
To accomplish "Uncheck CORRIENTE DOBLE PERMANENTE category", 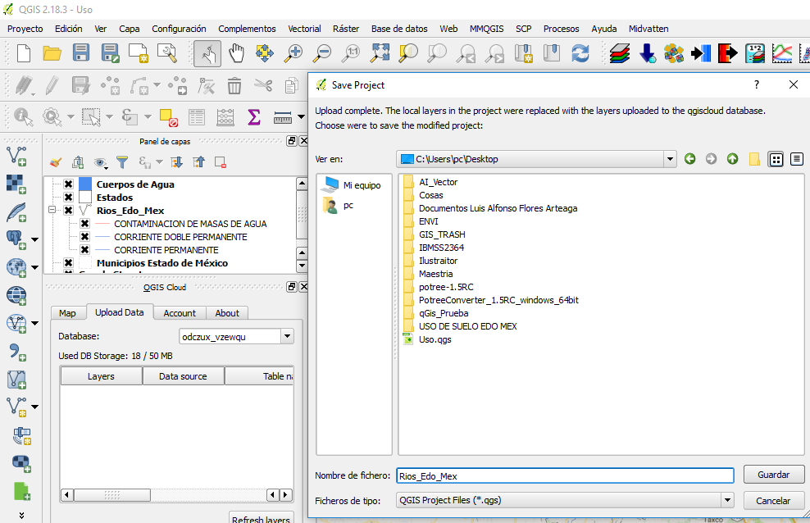I will pyautogui.click(x=84, y=236).
